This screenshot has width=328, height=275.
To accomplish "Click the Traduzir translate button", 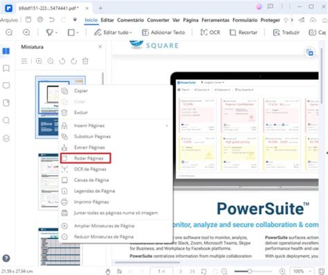I will click(287, 32).
